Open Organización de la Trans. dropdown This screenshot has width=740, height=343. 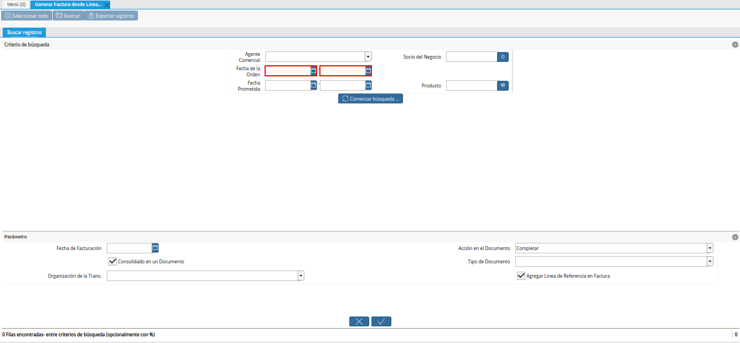click(301, 276)
